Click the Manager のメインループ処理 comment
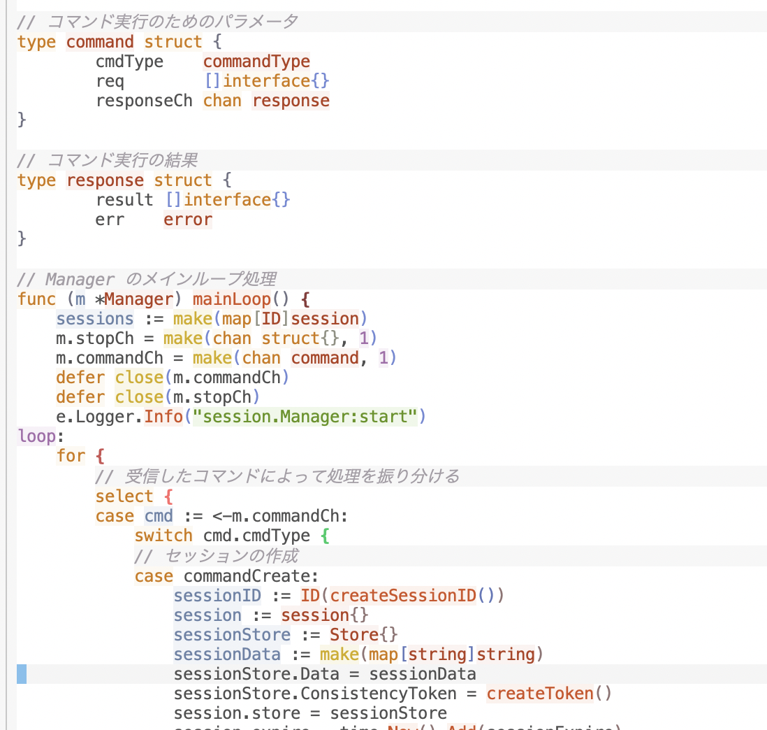Screen dimensions: 767x730 point(147,280)
